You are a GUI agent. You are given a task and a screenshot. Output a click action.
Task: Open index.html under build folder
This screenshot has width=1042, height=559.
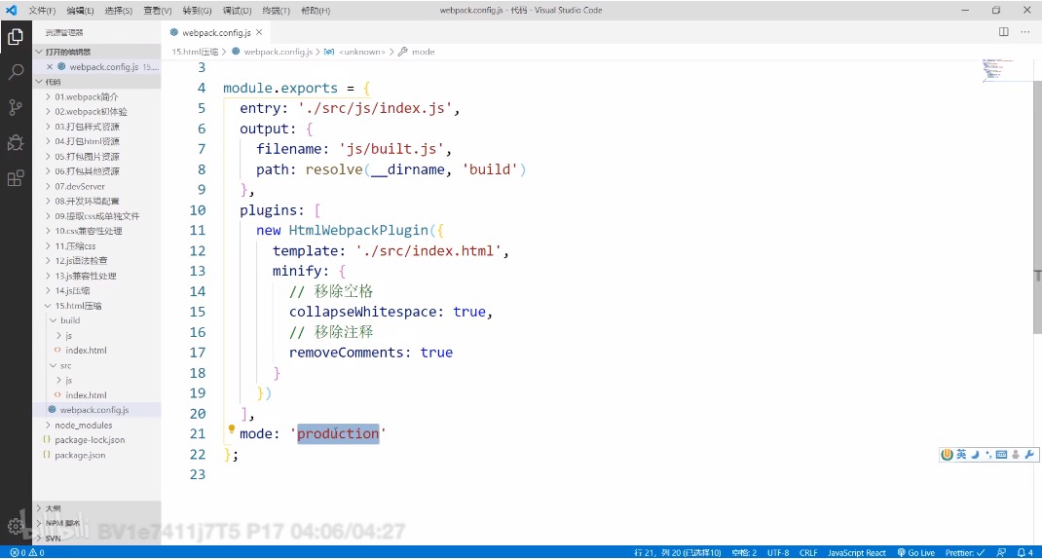96,351
